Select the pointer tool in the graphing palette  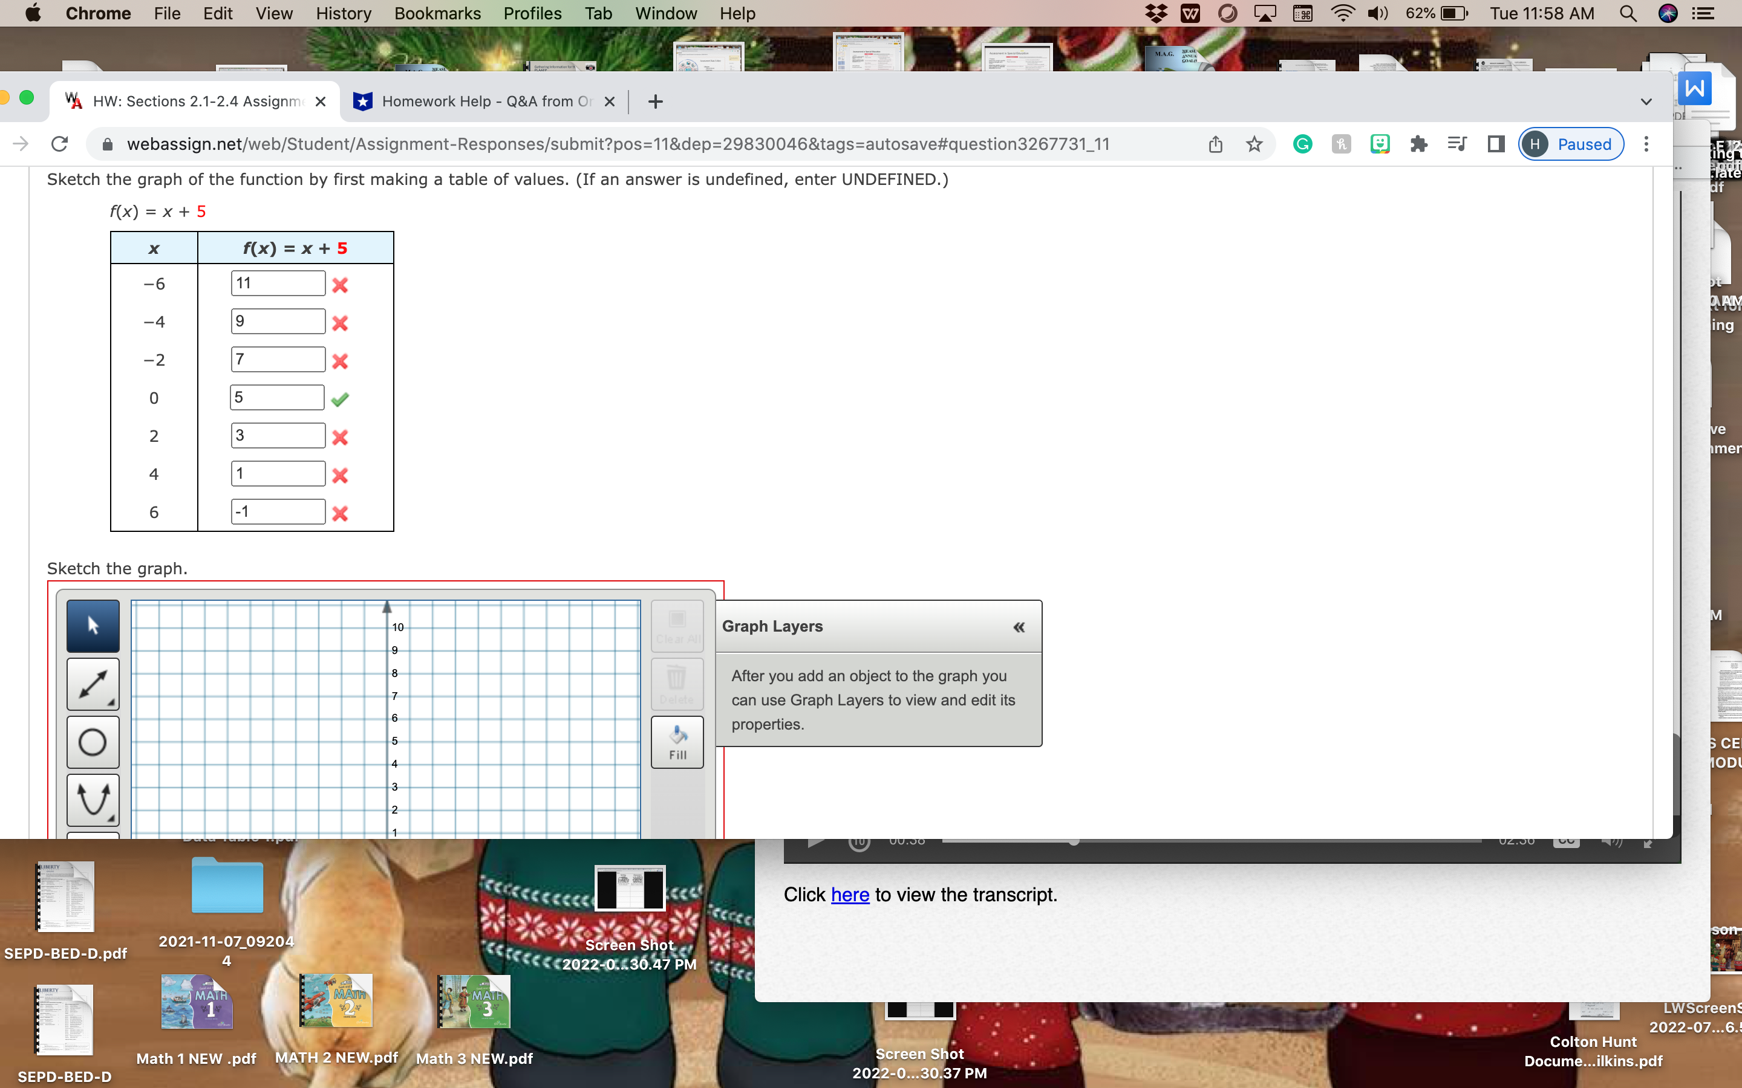(x=92, y=626)
